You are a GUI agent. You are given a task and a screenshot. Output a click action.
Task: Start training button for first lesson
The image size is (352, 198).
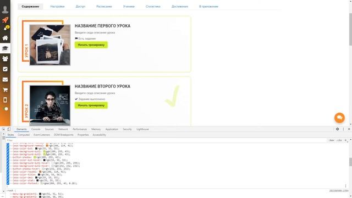point(91,45)
